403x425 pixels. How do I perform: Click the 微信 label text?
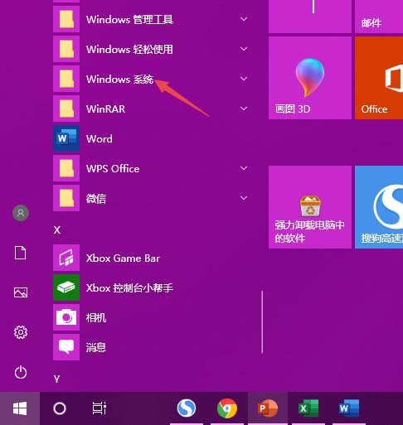(96, 199)
